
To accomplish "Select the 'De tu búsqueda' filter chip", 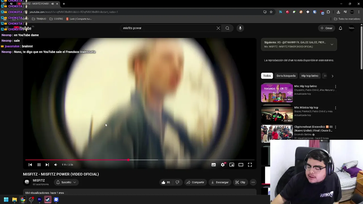I will point(286,76).
